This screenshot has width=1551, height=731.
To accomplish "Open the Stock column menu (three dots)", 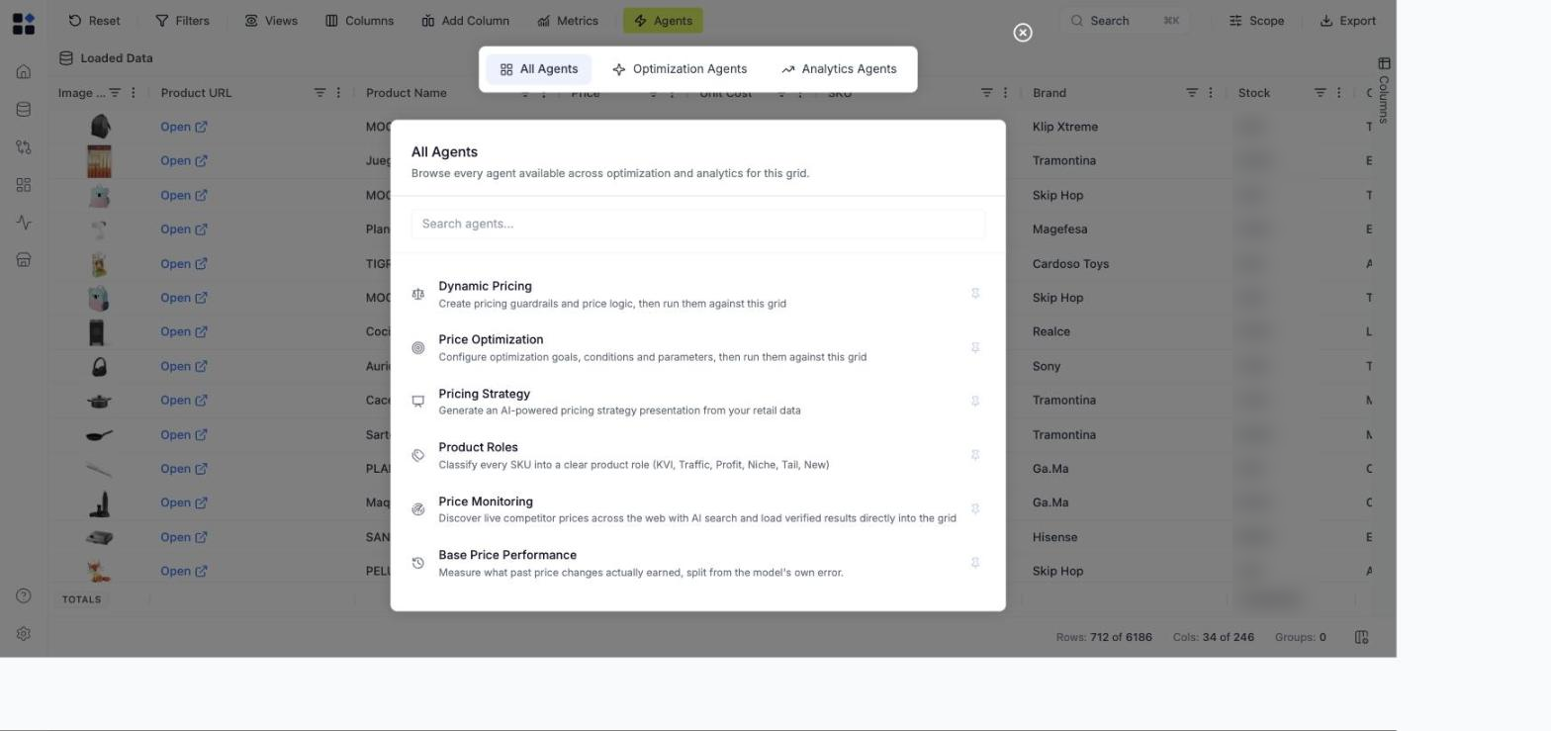I will (1339, 93).
